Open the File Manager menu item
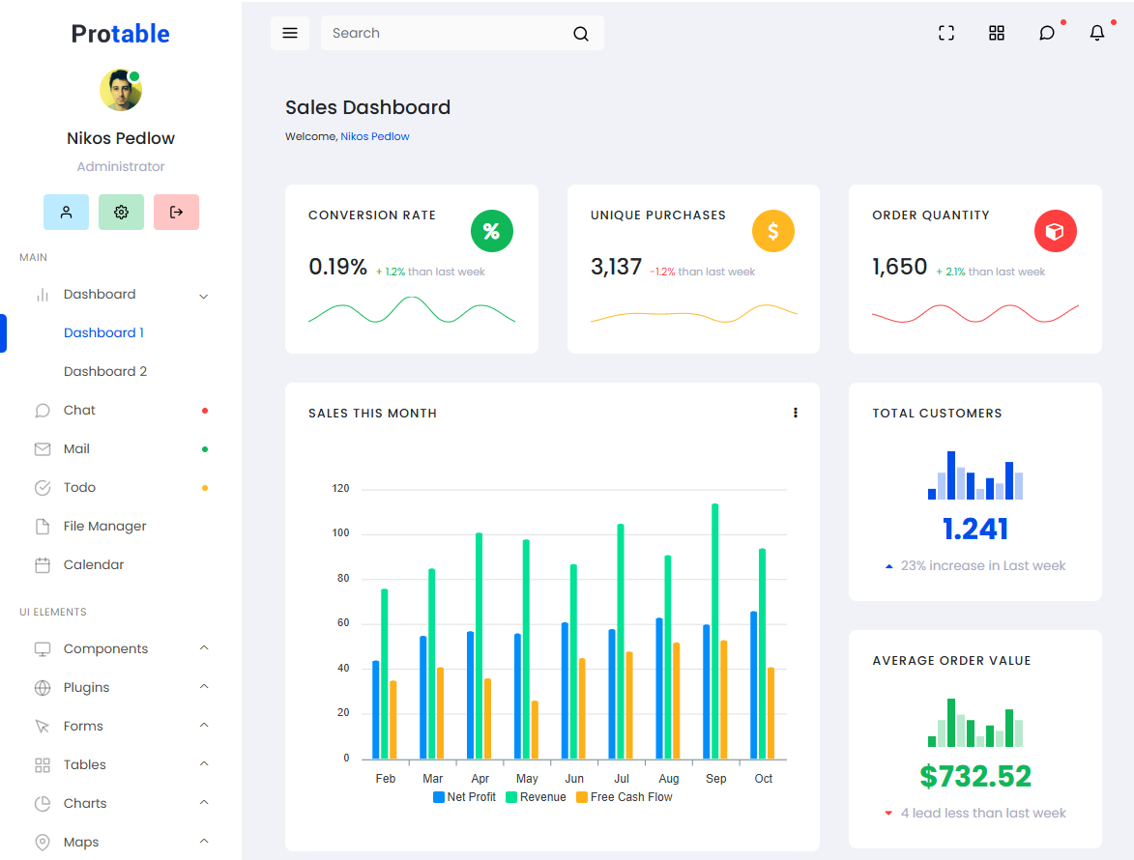 click(104, 527)
